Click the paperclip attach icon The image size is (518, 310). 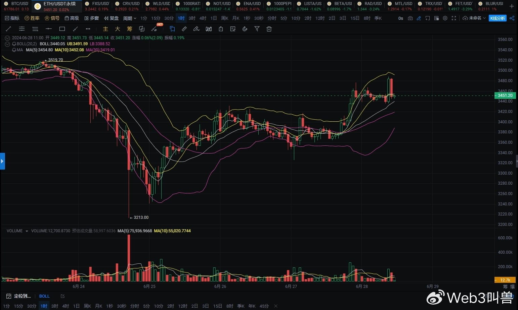245,29
